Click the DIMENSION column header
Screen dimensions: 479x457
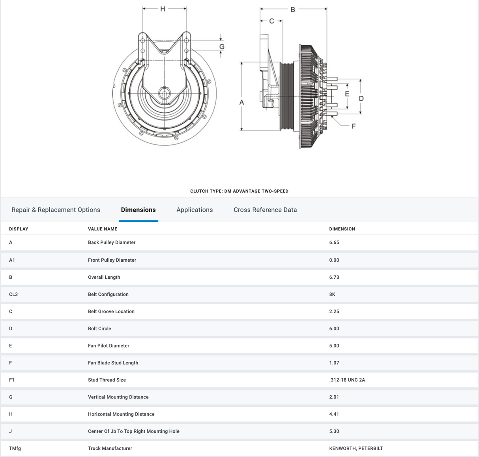[x=342, y=229]
